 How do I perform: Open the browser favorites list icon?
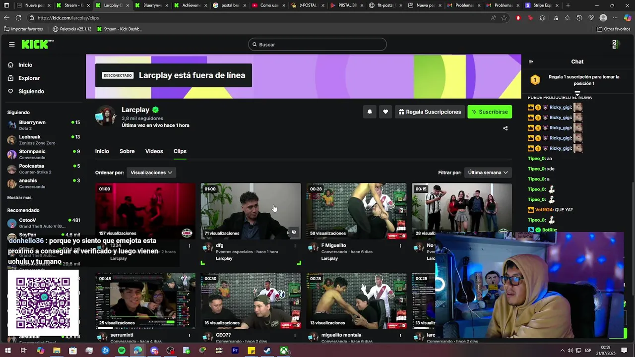click(x=567, y=18)
